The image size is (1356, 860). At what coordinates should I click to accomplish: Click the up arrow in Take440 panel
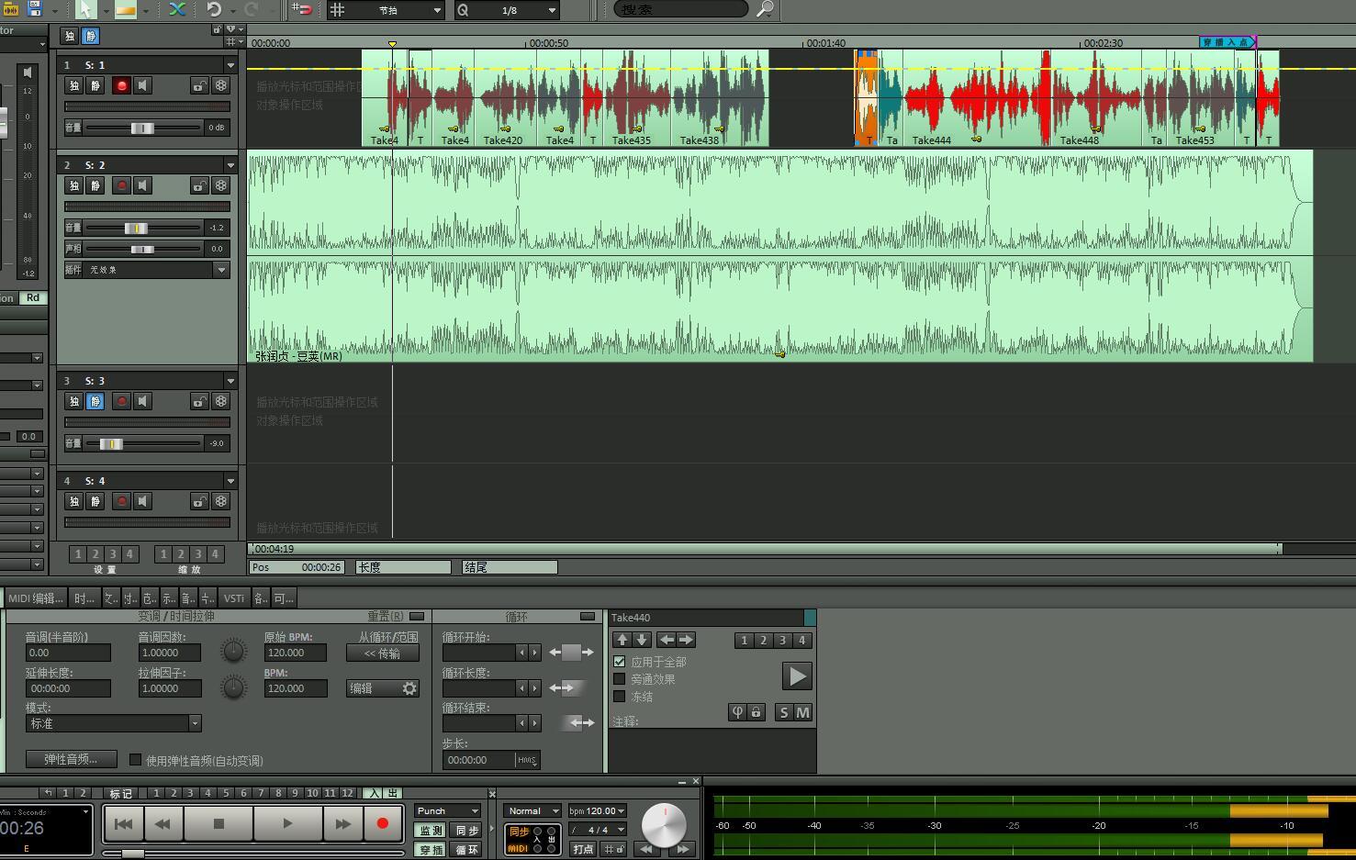[x=622, y=640]
